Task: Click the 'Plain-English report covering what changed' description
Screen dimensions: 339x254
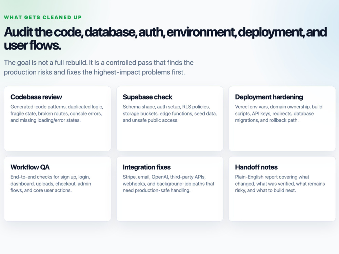Action: point(280,184)
